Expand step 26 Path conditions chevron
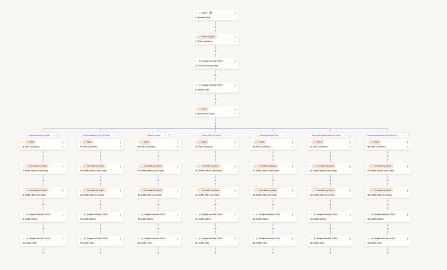This screenshot has width=447, height=270. 293,147
